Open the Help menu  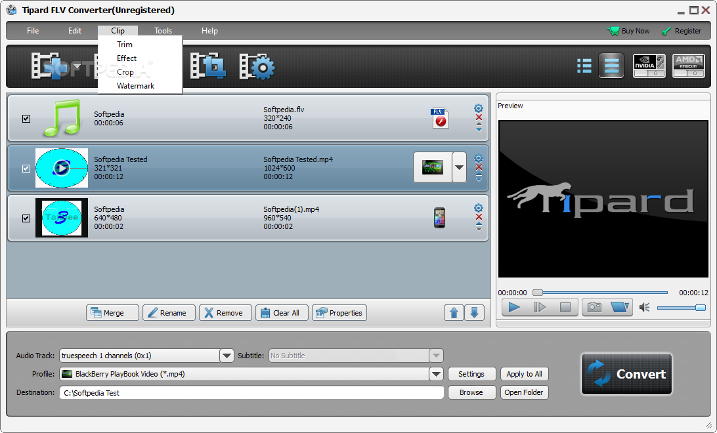[209, 31]
